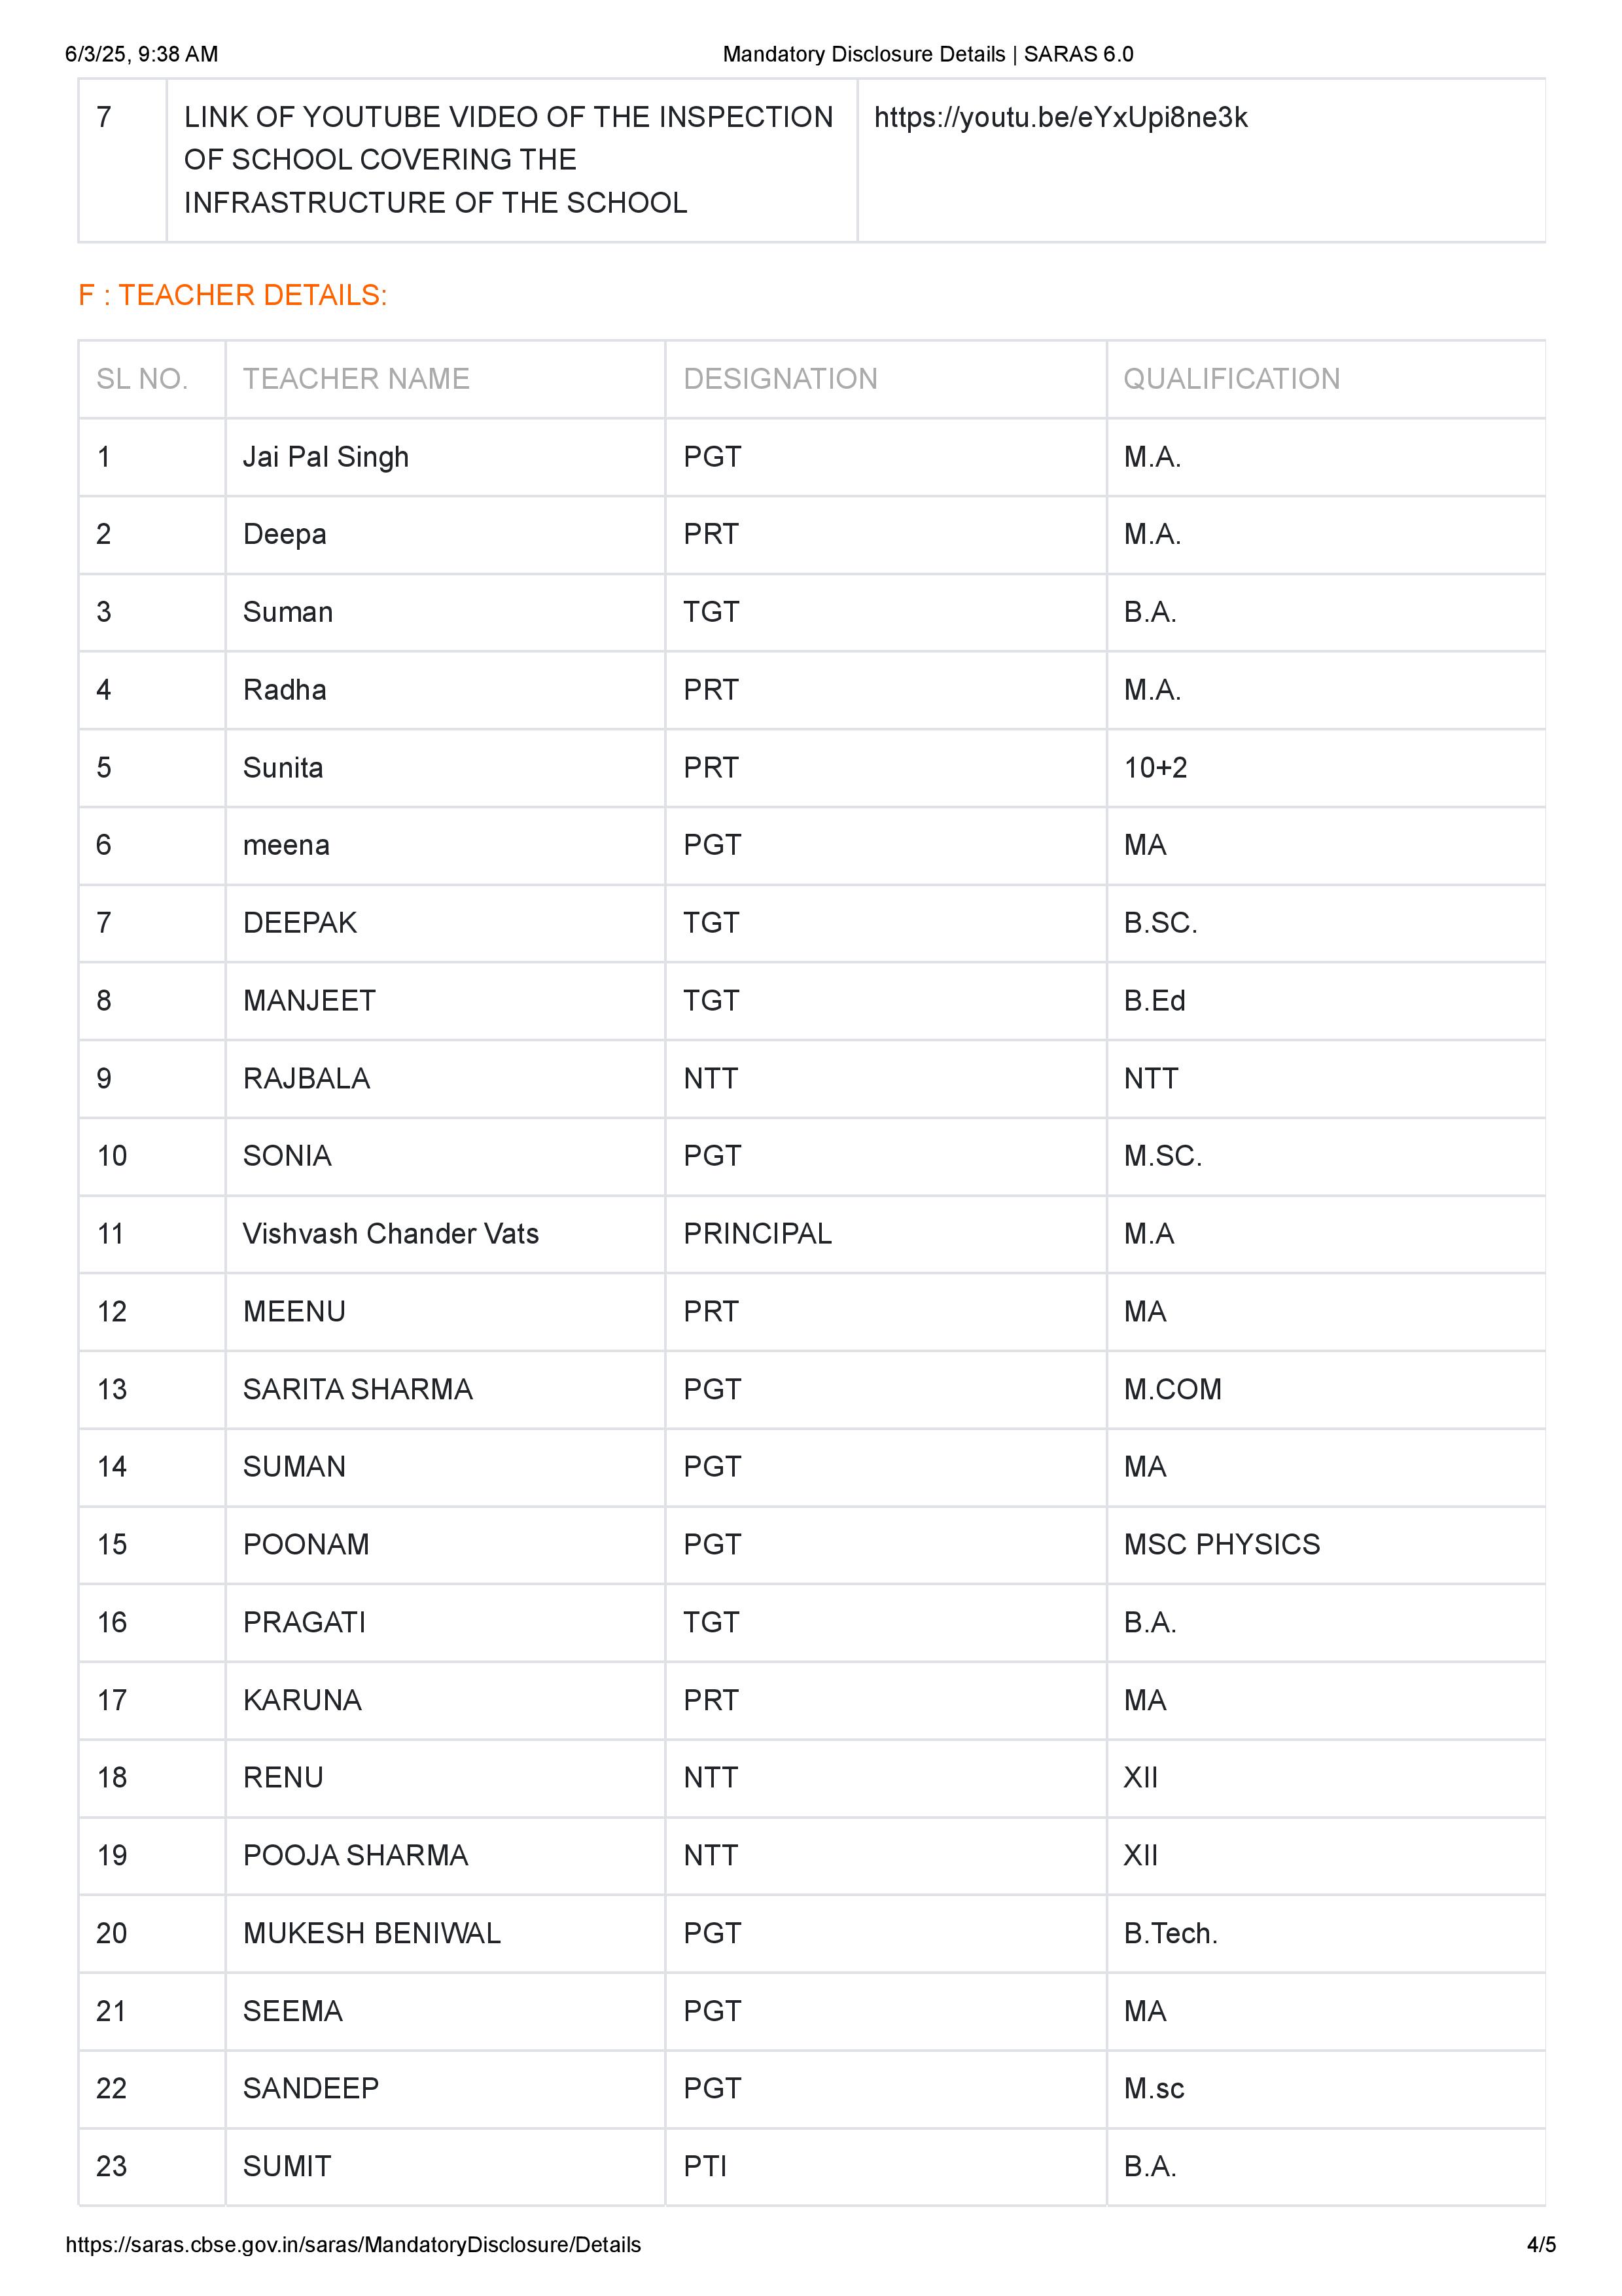
Task: Select the F : TEACHER DETAILS heading
Action: (233, 295)
